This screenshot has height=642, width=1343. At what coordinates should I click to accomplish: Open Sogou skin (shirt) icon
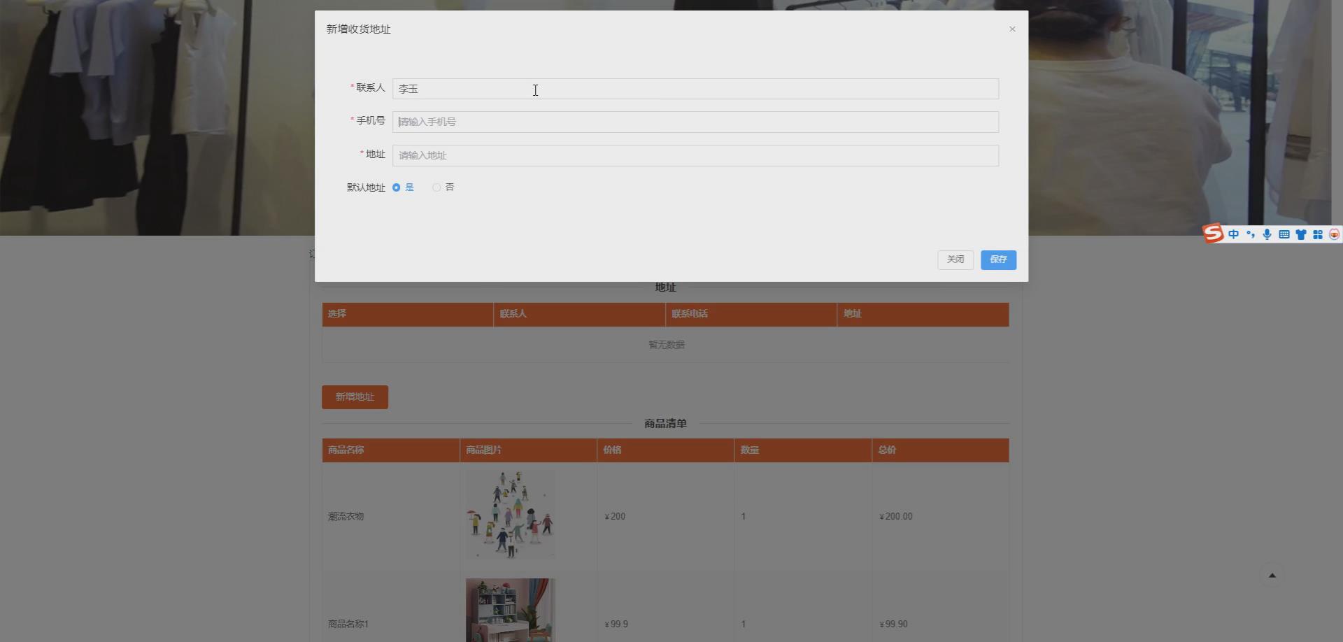1300,234
